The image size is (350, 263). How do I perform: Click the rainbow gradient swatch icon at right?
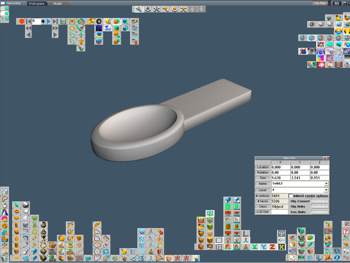[x=321, y=58]
